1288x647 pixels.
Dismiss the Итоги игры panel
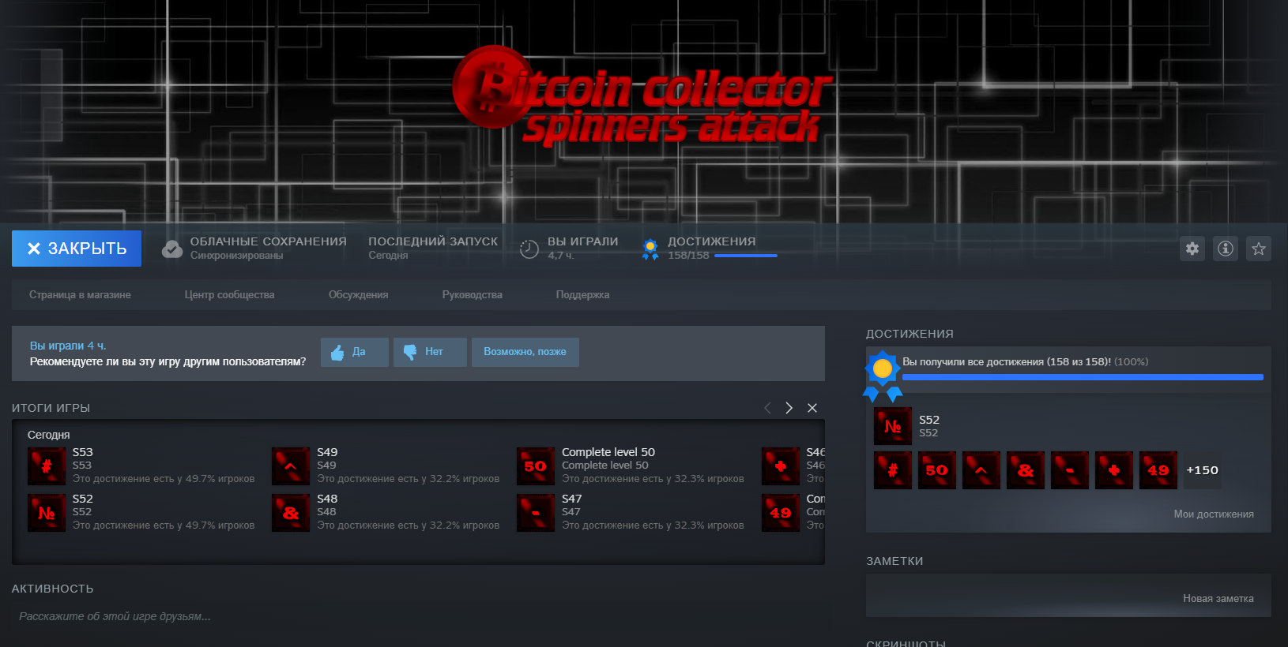[x=812, y=408]
